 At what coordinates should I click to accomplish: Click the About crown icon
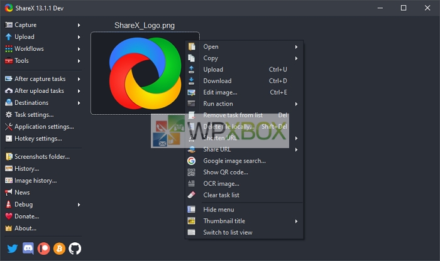click(9, 228)
